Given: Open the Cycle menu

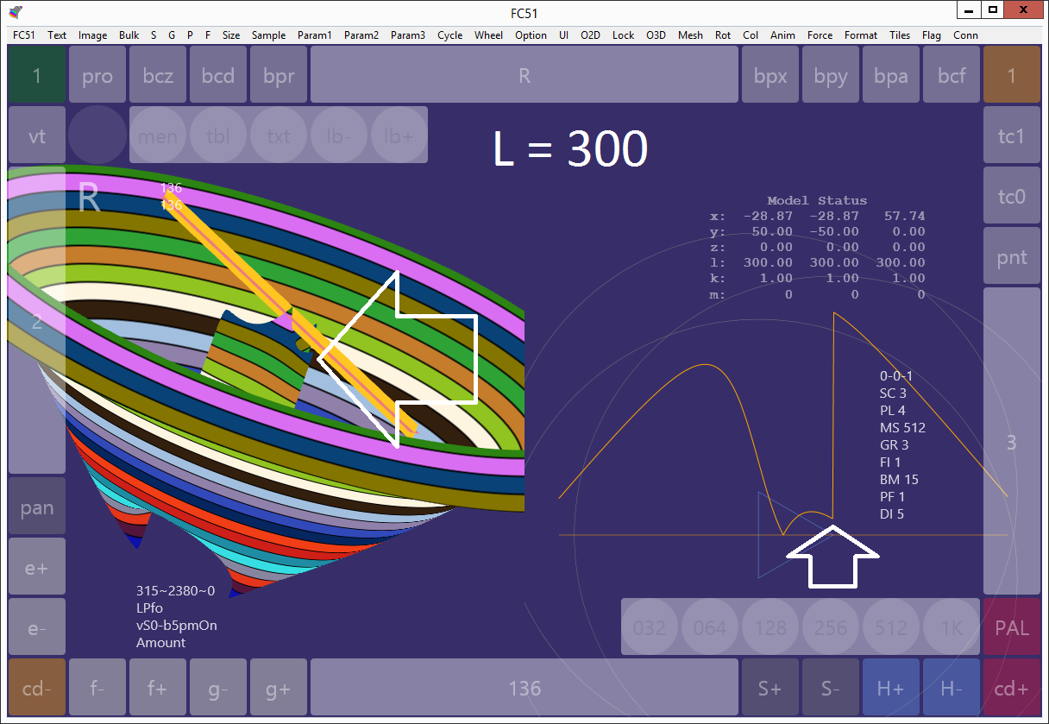Looking at the screenshot, I should click(450, 35).
